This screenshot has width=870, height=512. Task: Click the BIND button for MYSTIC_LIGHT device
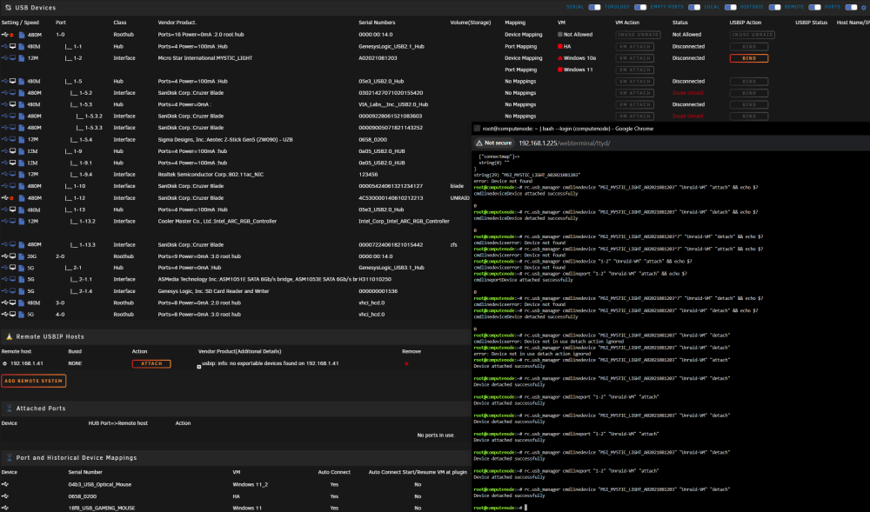tap(749, 58)
